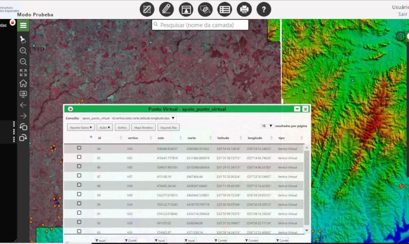Click este cell 415168.19

164,177
